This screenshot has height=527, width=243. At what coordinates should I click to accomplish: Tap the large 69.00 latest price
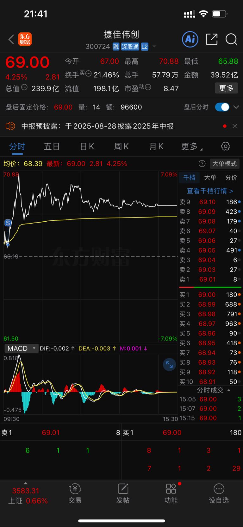pyautogui.click(x=28, y=62)
